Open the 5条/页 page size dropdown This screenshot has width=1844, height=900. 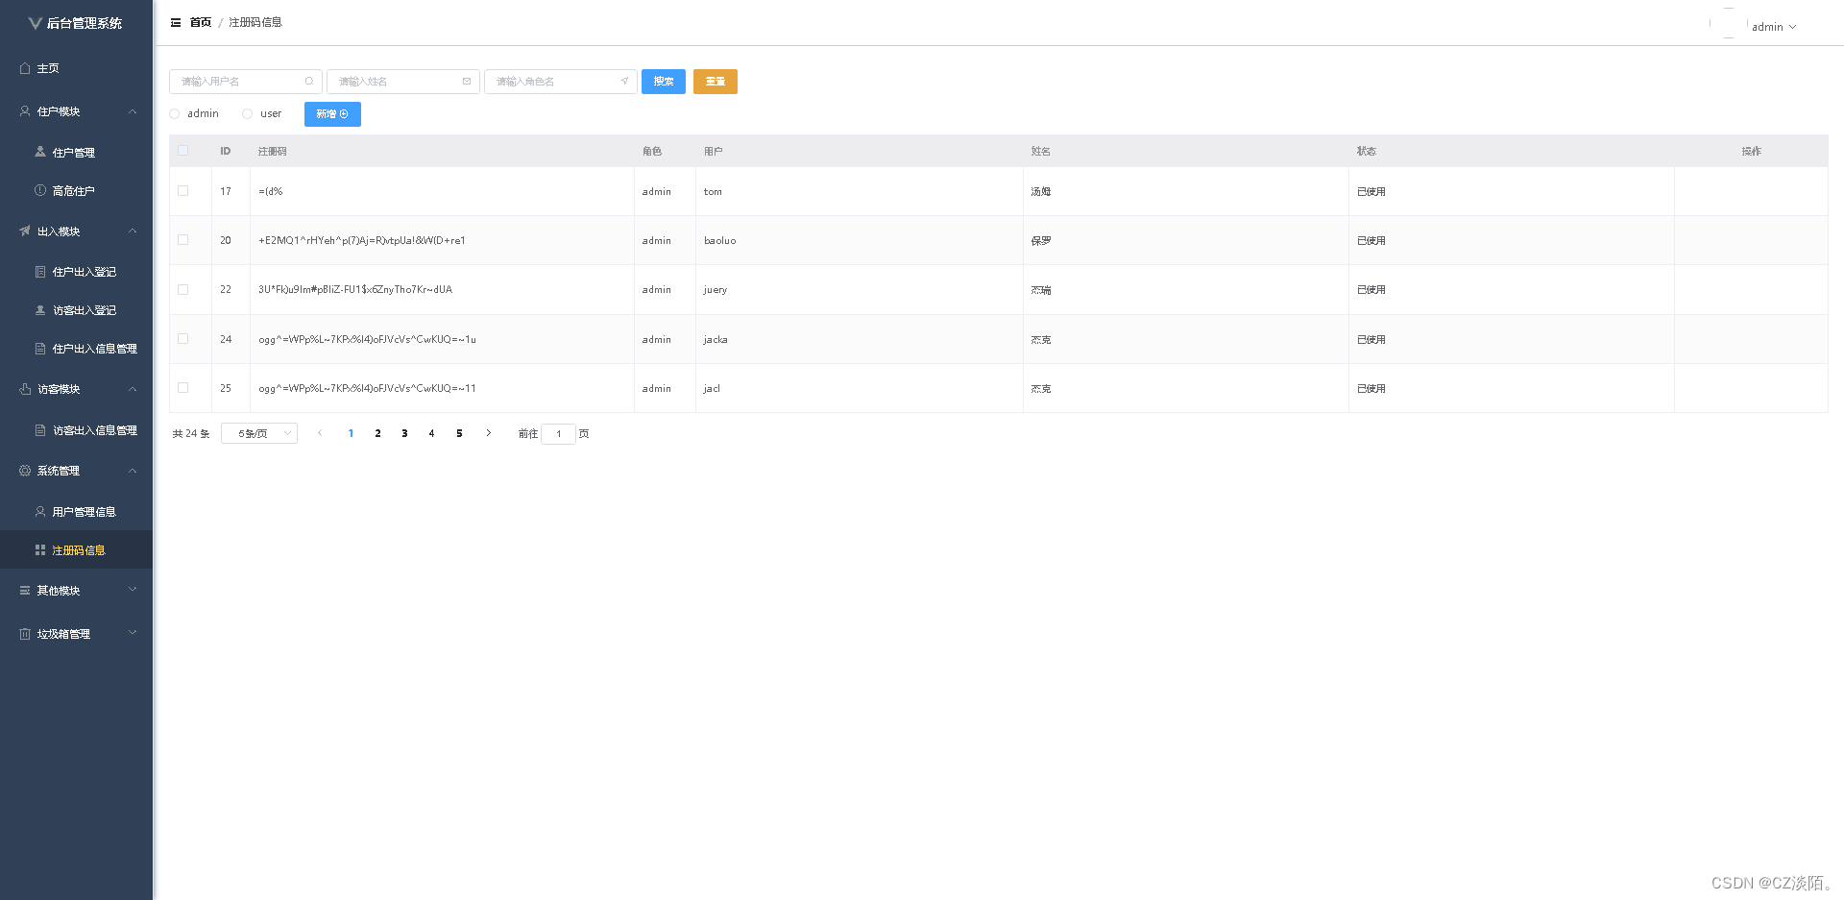point(259,433)
